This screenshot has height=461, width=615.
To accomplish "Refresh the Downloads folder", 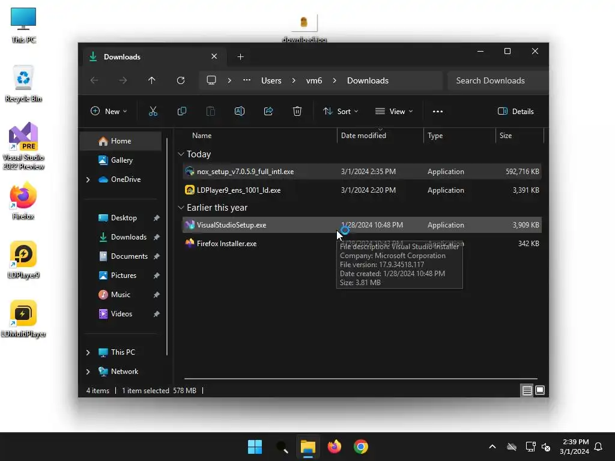I will point(180,80).
